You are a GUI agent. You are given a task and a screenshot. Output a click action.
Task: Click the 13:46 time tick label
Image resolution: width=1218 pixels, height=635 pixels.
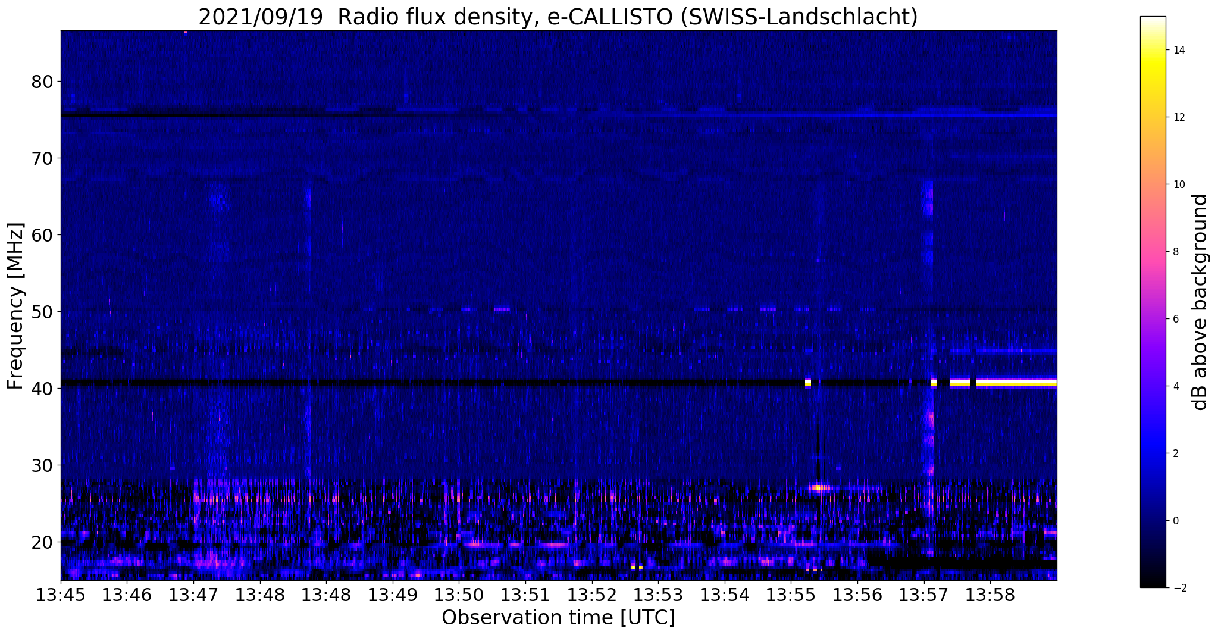(x=127, y=595)
